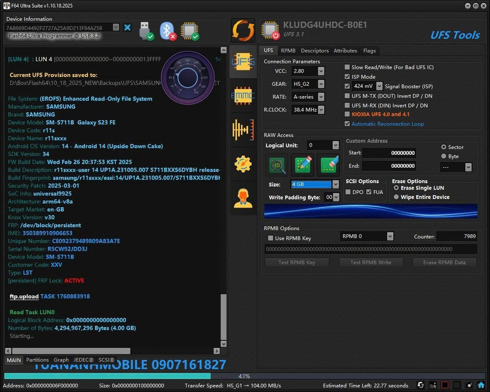This screenshot has height=392, width=490.
Task: Open the GEAR dropdown showing HS_G2
Action: point(321,84)
